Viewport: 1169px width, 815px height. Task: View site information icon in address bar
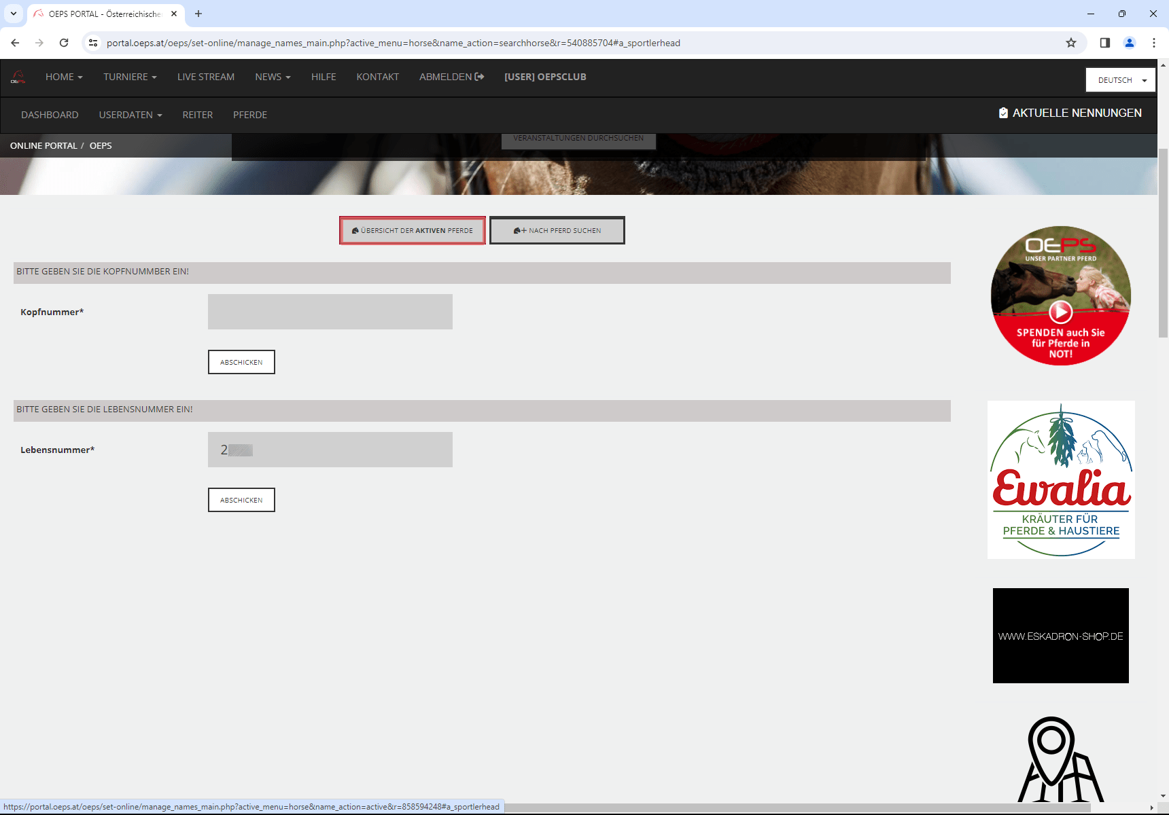click(x=93, y=43)
